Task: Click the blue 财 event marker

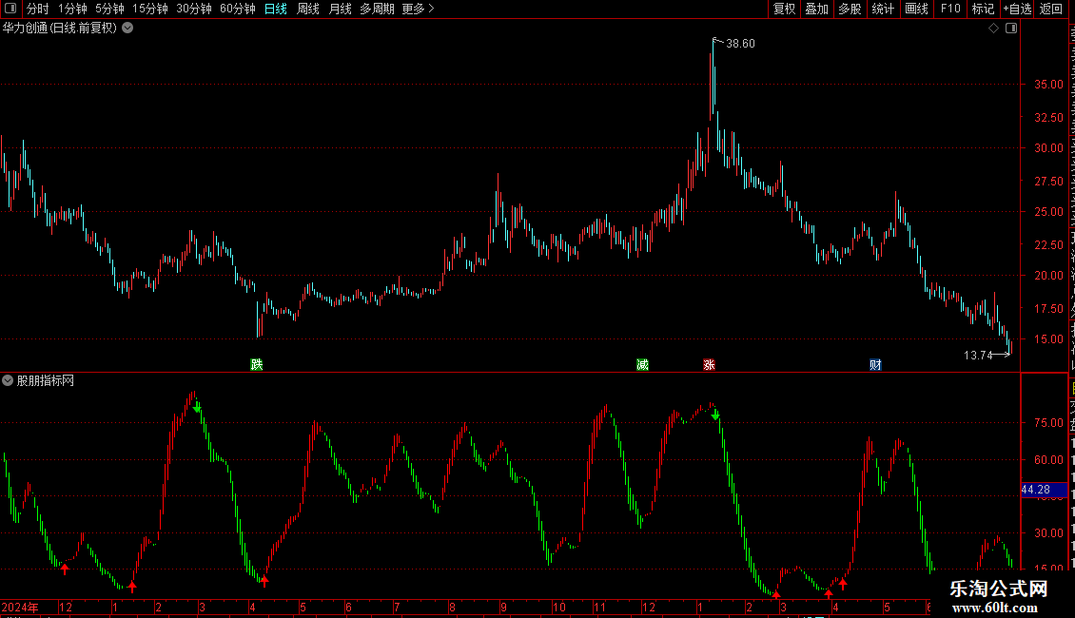Action: pyautogui.click(x=875, y=364)
